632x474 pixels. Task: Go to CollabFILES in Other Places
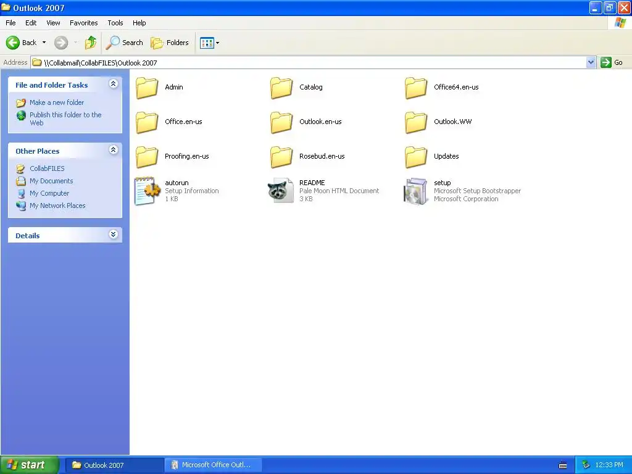tap(47, 168)
